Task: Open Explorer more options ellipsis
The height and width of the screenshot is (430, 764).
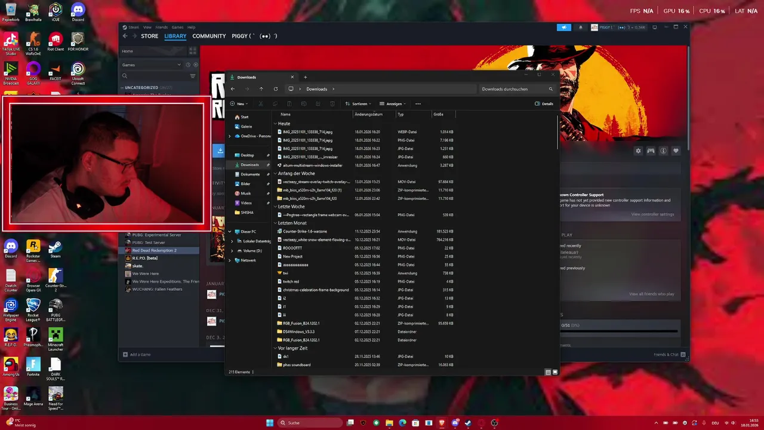Action: tap(418, 104)
